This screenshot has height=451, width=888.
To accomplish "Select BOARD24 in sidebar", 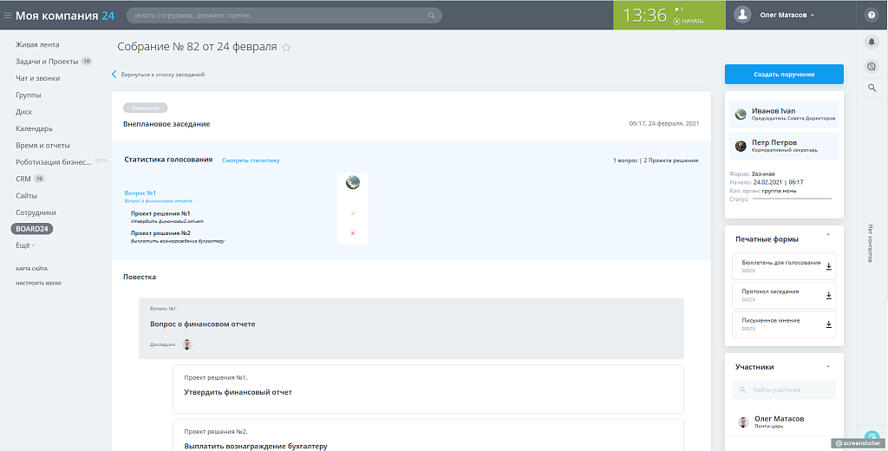I will pyautogui.click(x=32, y=229).
